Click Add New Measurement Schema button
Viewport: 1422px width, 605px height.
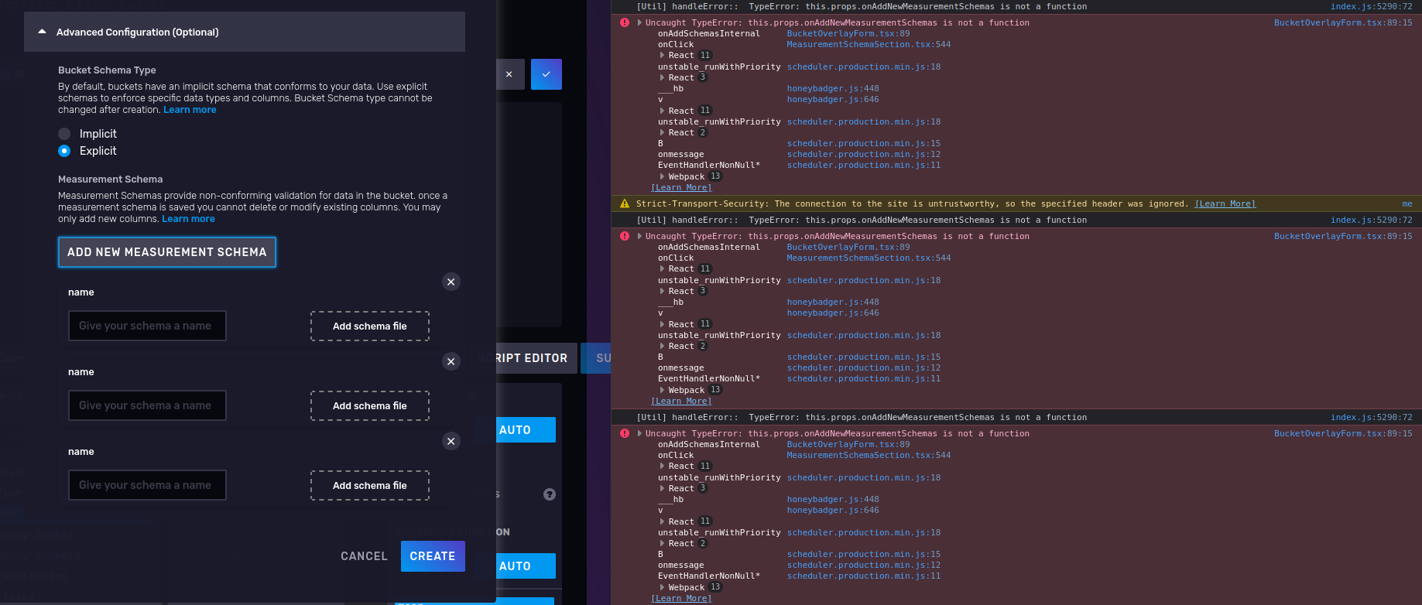pos(167,252)
